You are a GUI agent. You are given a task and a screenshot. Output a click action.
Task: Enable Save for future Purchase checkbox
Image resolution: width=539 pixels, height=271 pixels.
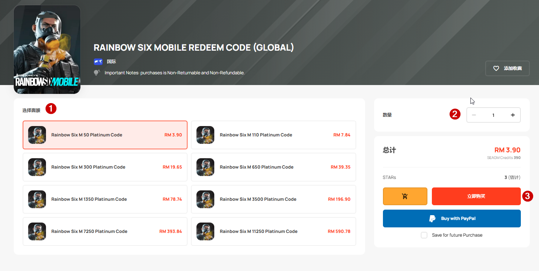[424, 235]
